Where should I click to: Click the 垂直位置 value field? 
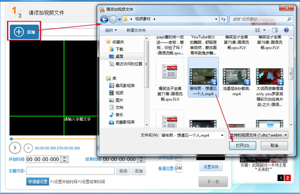178,168
